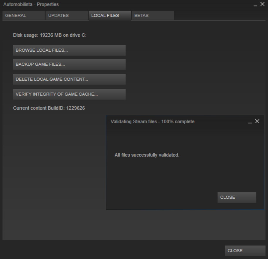Image resolution: width=268 pixels, height=259 pixels.
Task: Close the Properties window using bottom Close button
Action: point(245,251)
